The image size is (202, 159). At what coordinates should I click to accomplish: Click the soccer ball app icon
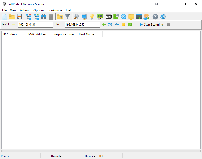click(x=4, y=4)
